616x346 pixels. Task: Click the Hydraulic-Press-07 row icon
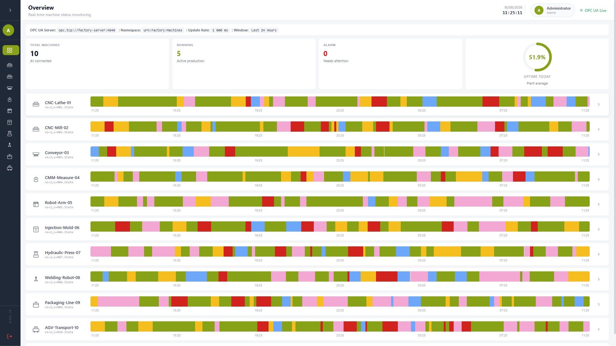coord(36,254)
